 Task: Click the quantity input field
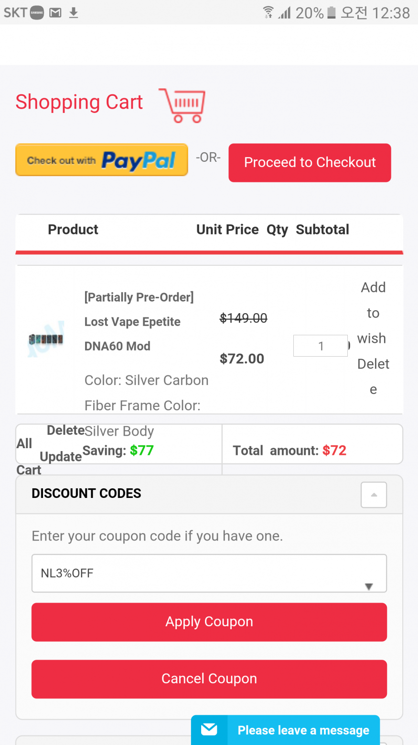(320, 346)
